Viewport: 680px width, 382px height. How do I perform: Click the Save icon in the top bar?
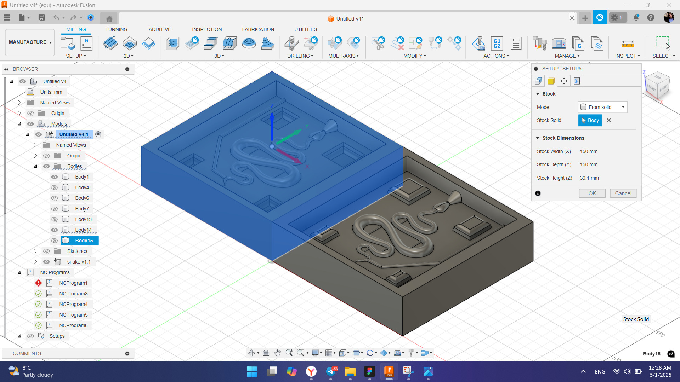[x=41, y=17]
